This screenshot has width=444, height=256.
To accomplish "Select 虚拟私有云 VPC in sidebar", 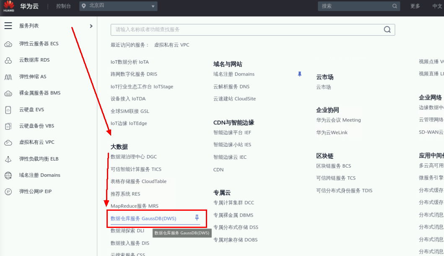I will (x=36, y=142).
